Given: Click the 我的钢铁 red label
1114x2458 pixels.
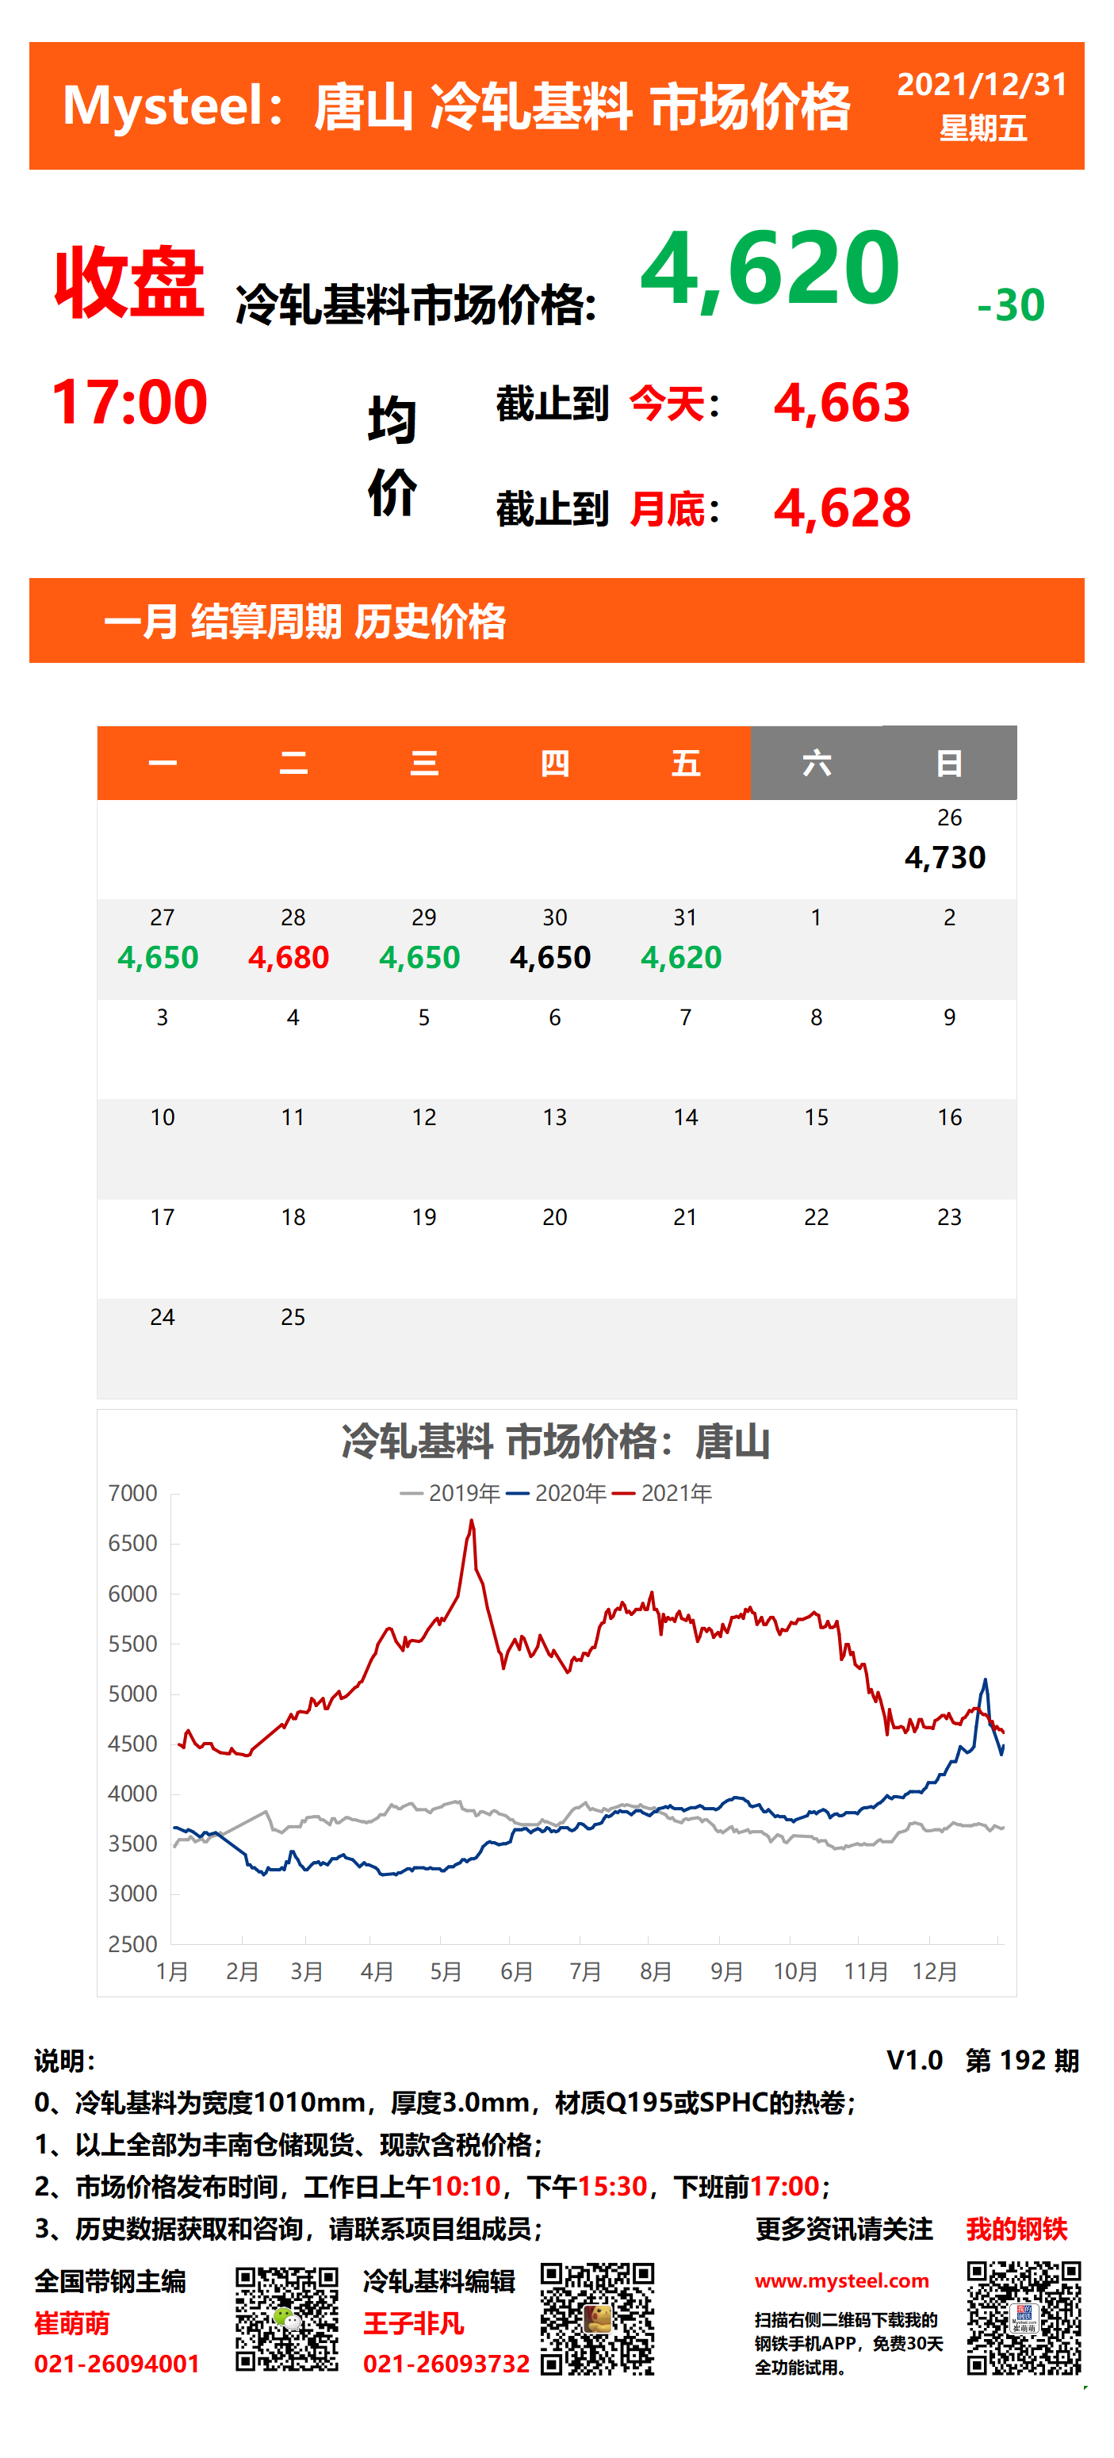Looking at the screenshot, I should pyautogui.click(x=1016, y=2229).
